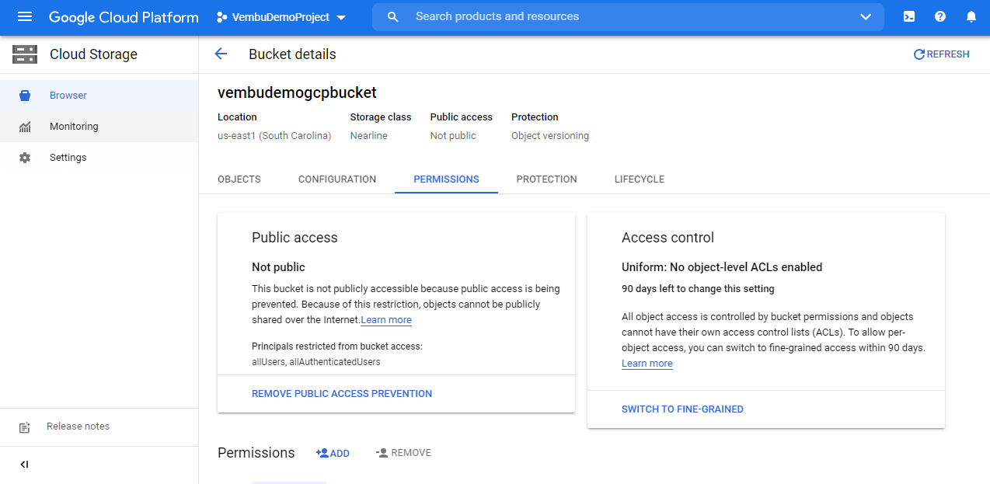Activate Cloud Shell terminal icon

pos(909,16)
